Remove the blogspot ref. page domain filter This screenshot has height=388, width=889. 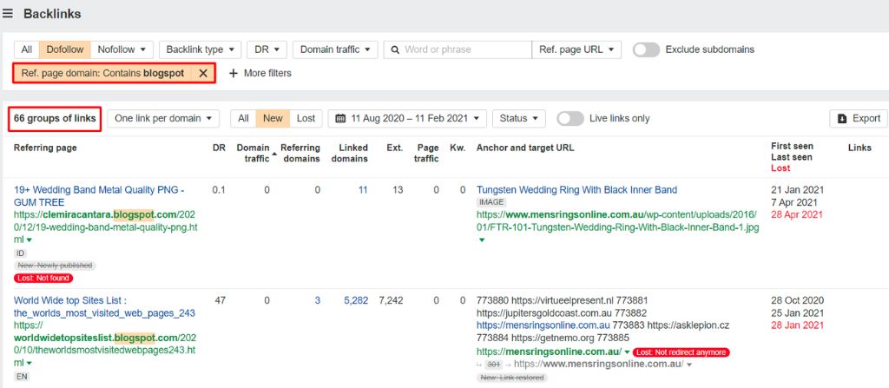[x=203, y=74]
